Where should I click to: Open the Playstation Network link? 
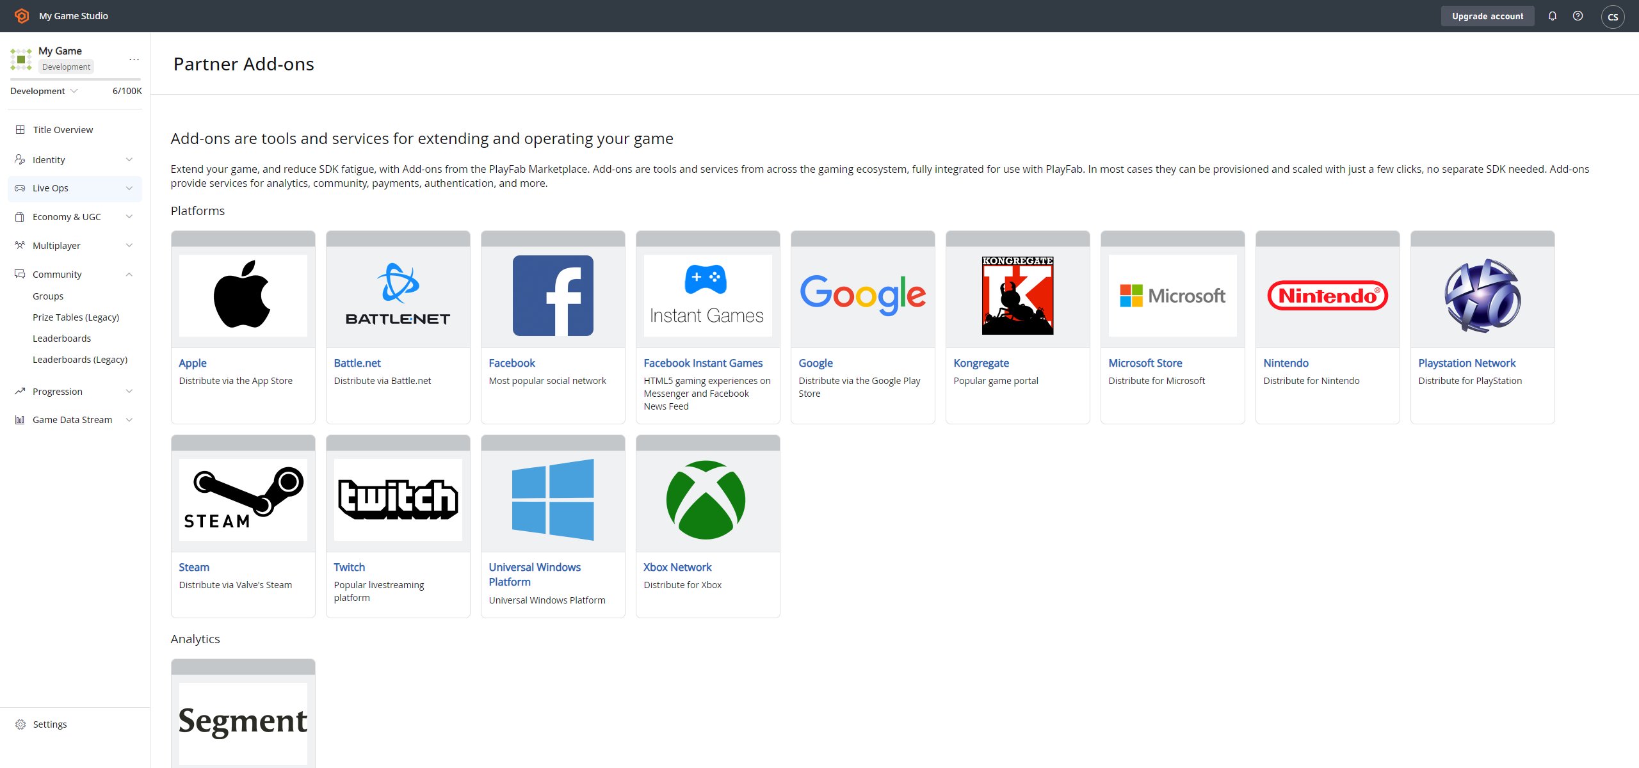click(x=1467, y=363)
